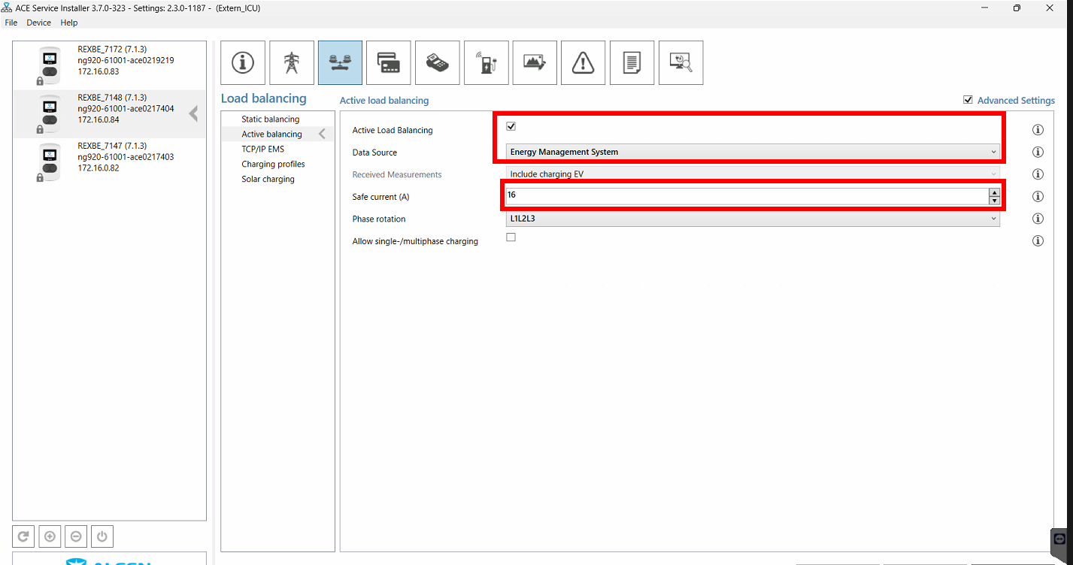Select Solar charging in sidebar
This screenshot has width=1073, height=565.
(x=268, y=180)
